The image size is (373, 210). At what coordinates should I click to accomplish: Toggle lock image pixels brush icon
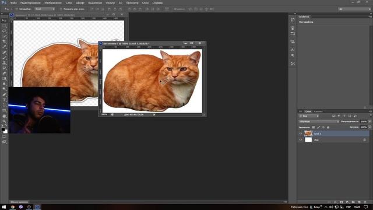(x=318, y=127)
